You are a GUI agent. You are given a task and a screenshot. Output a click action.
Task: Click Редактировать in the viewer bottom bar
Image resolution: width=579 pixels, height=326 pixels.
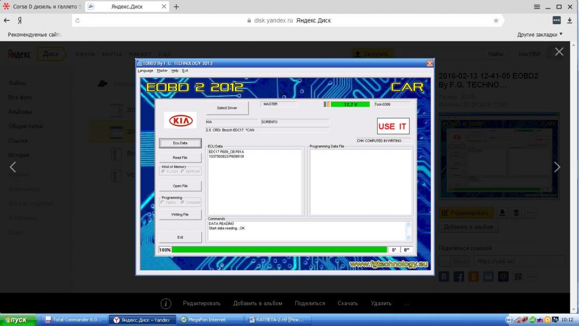202,303
